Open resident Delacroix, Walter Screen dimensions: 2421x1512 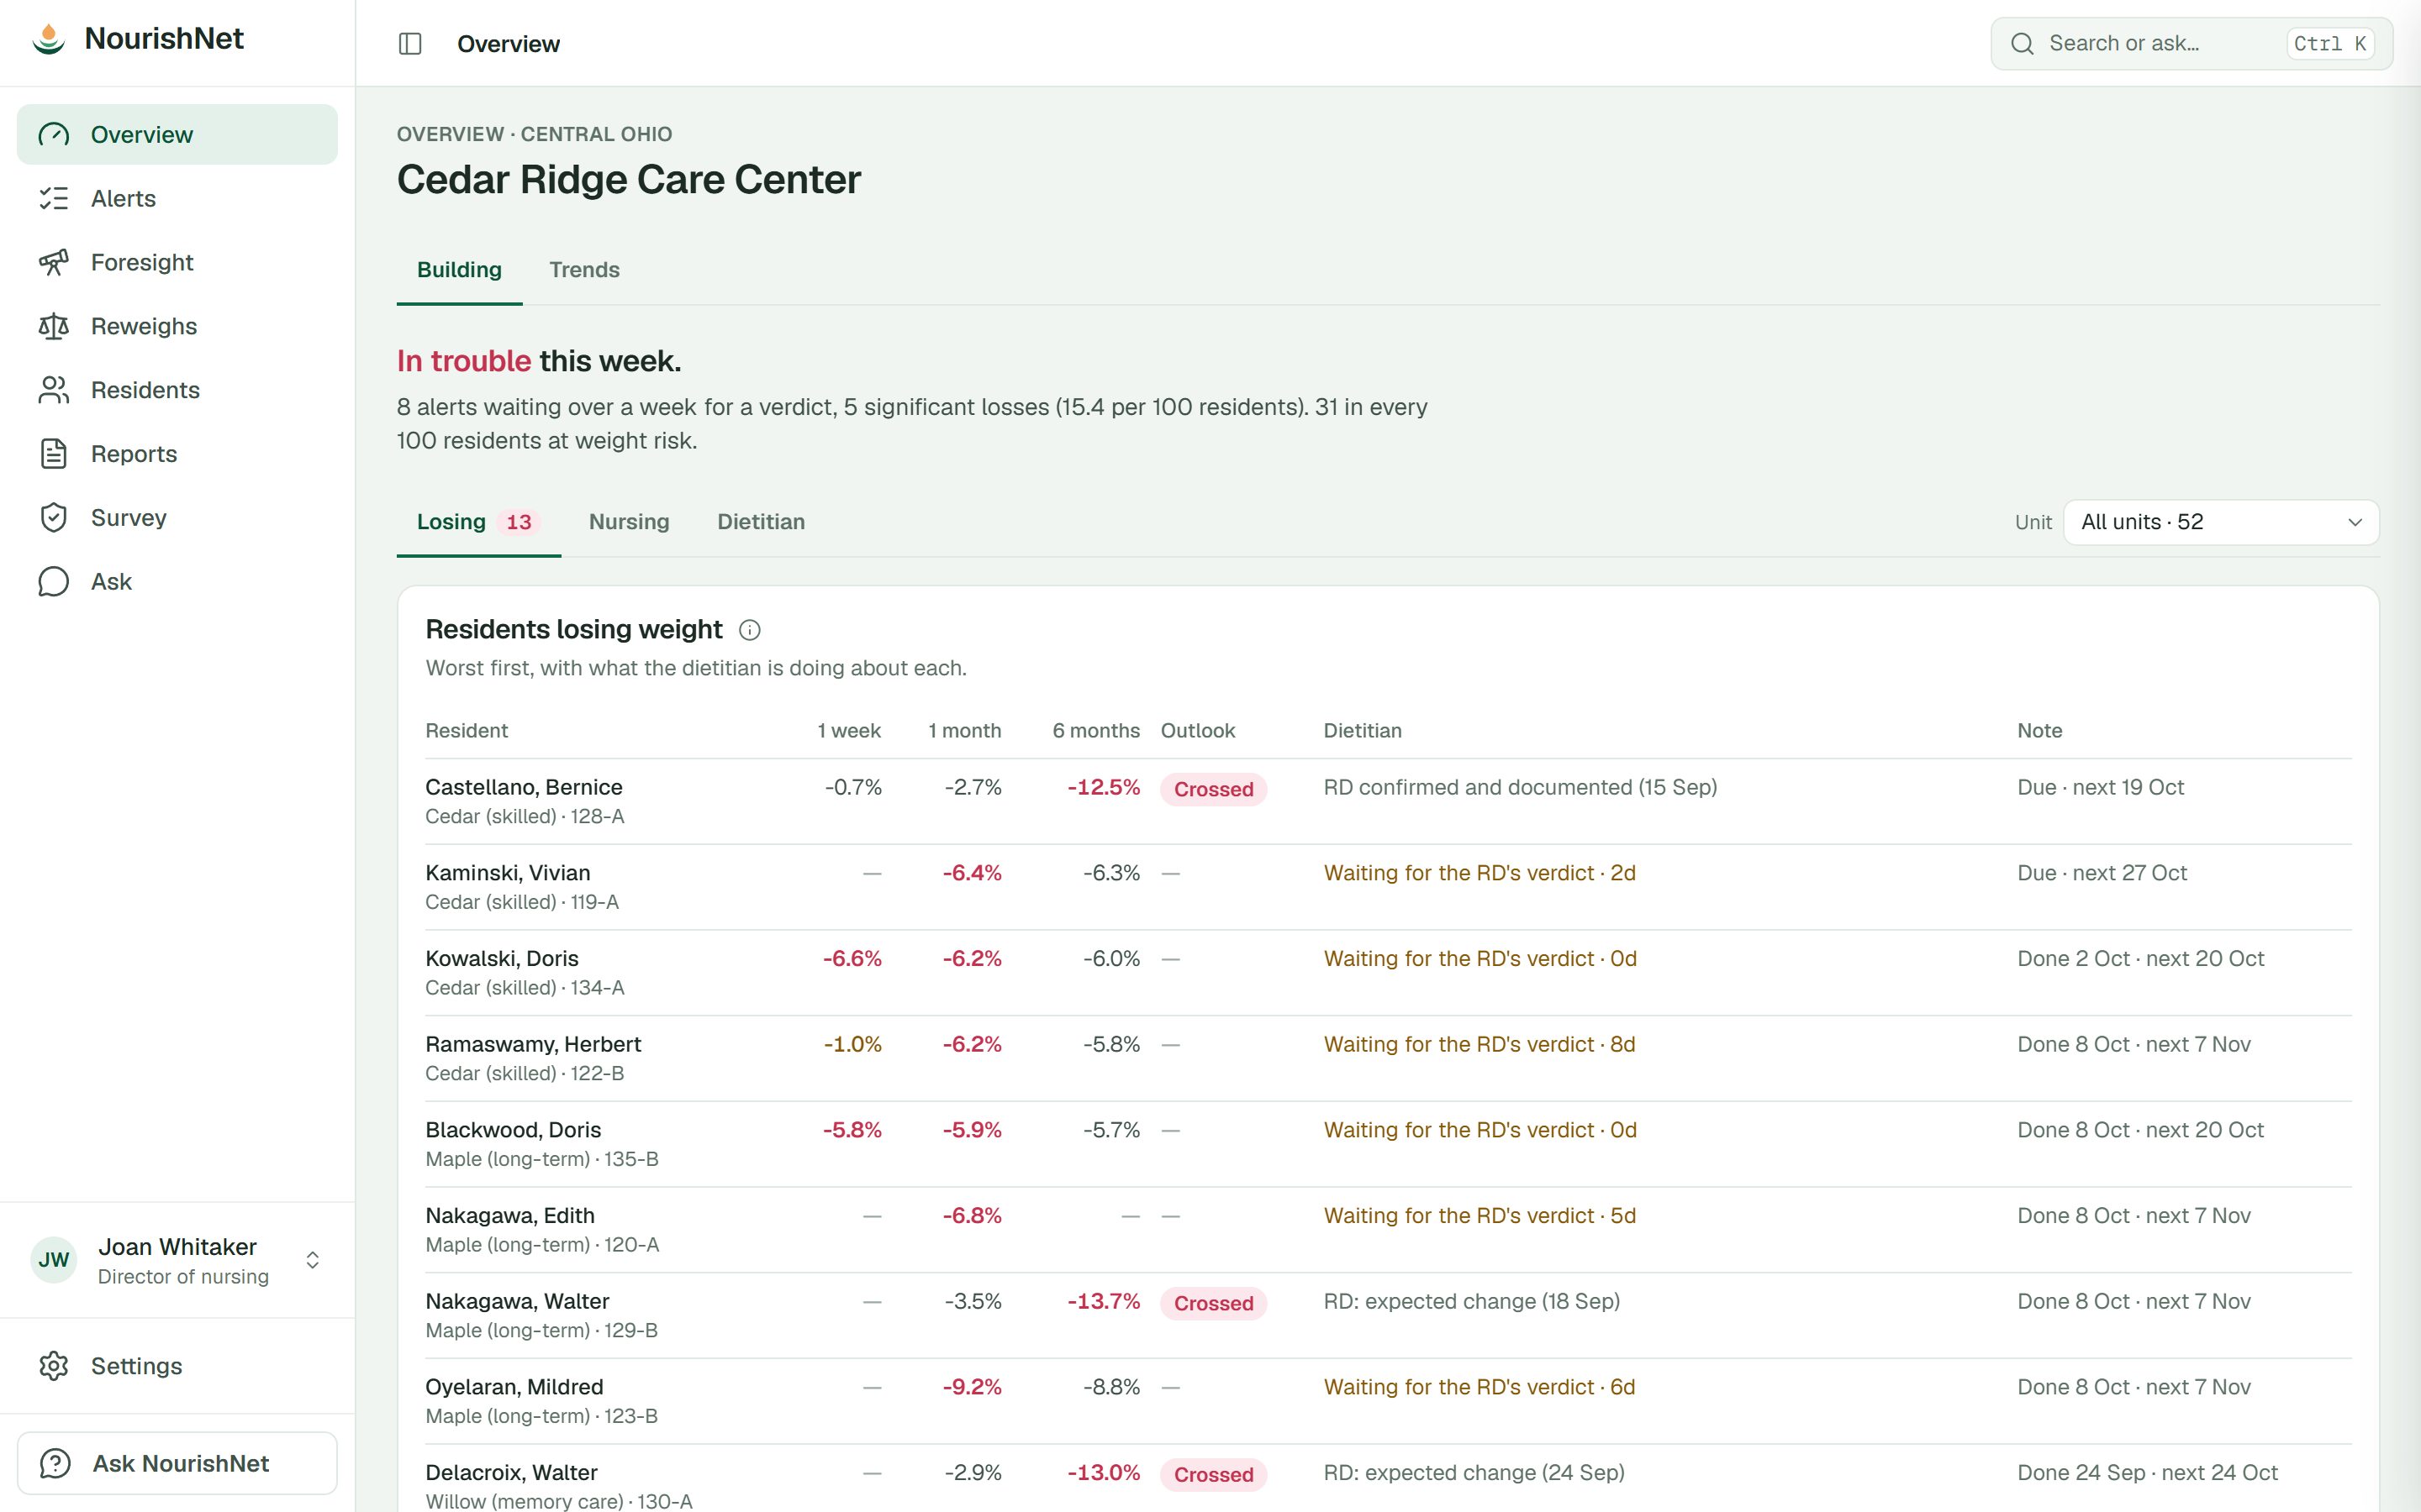(511, 1473)
